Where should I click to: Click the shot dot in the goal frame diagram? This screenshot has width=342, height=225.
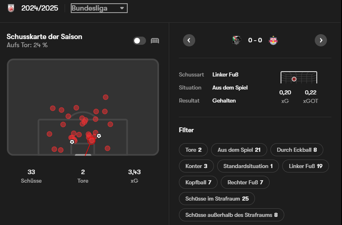pos(294,79)
